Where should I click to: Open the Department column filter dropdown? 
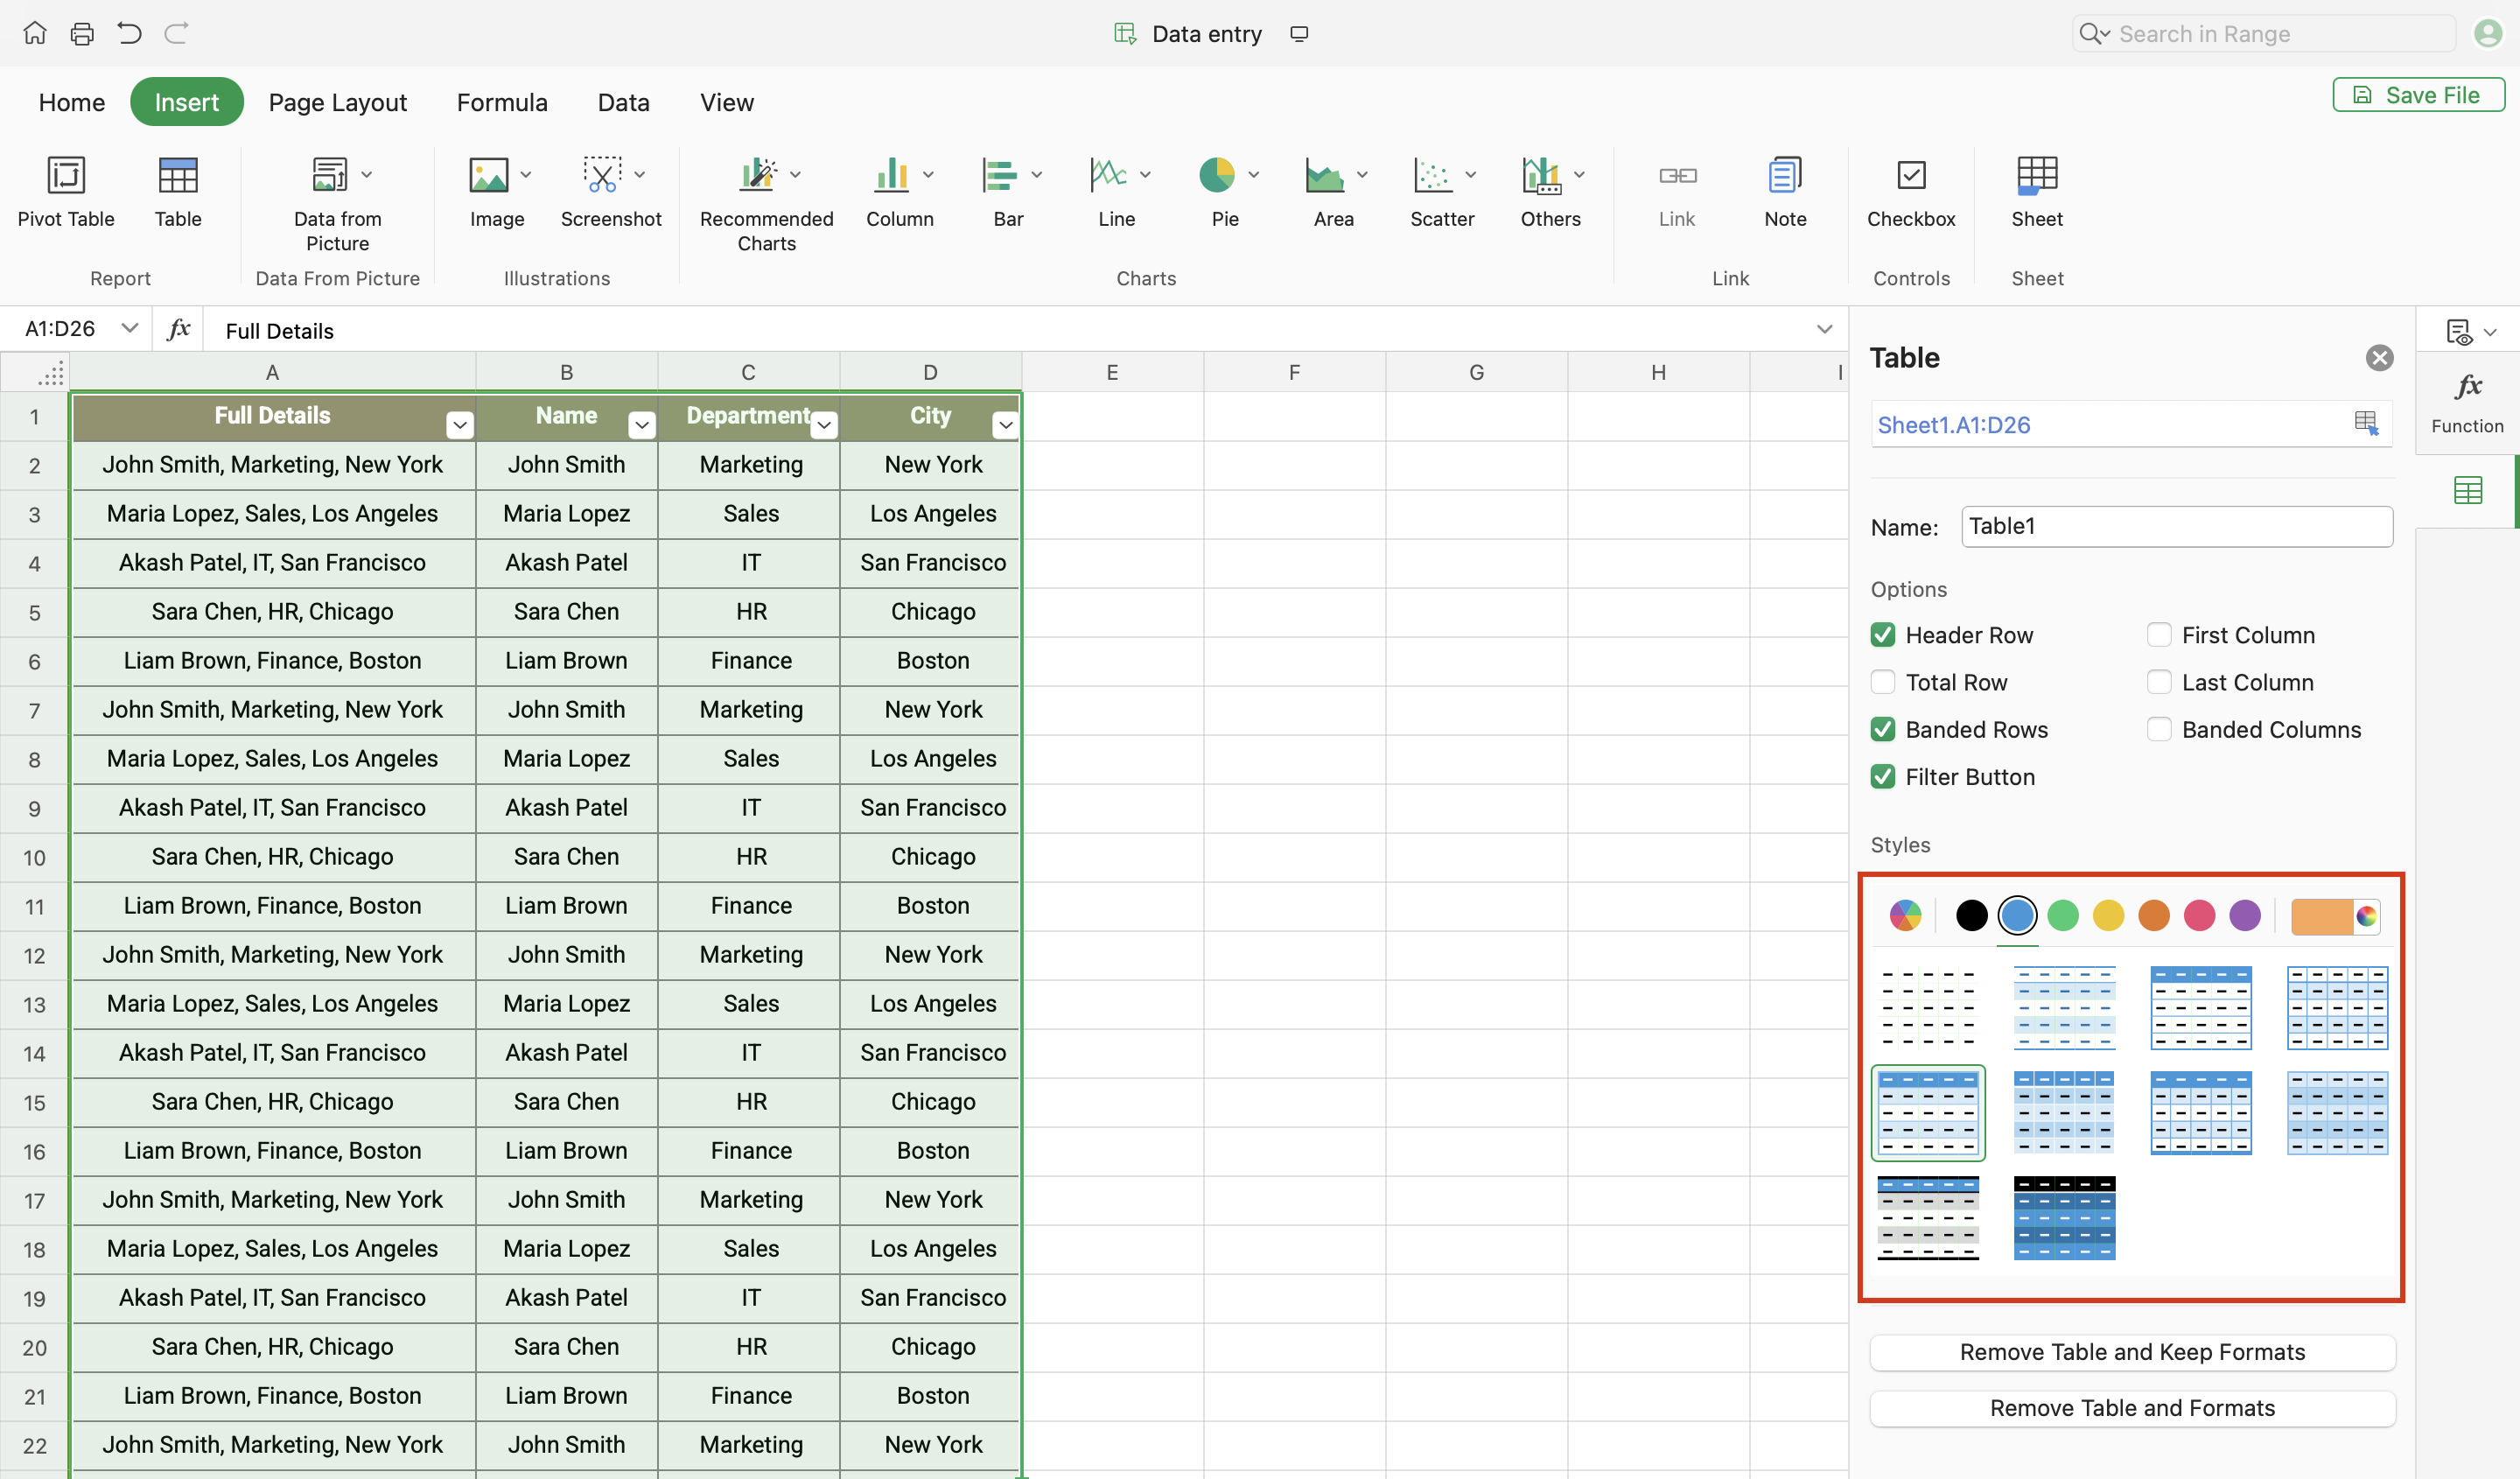click(824, 425)
